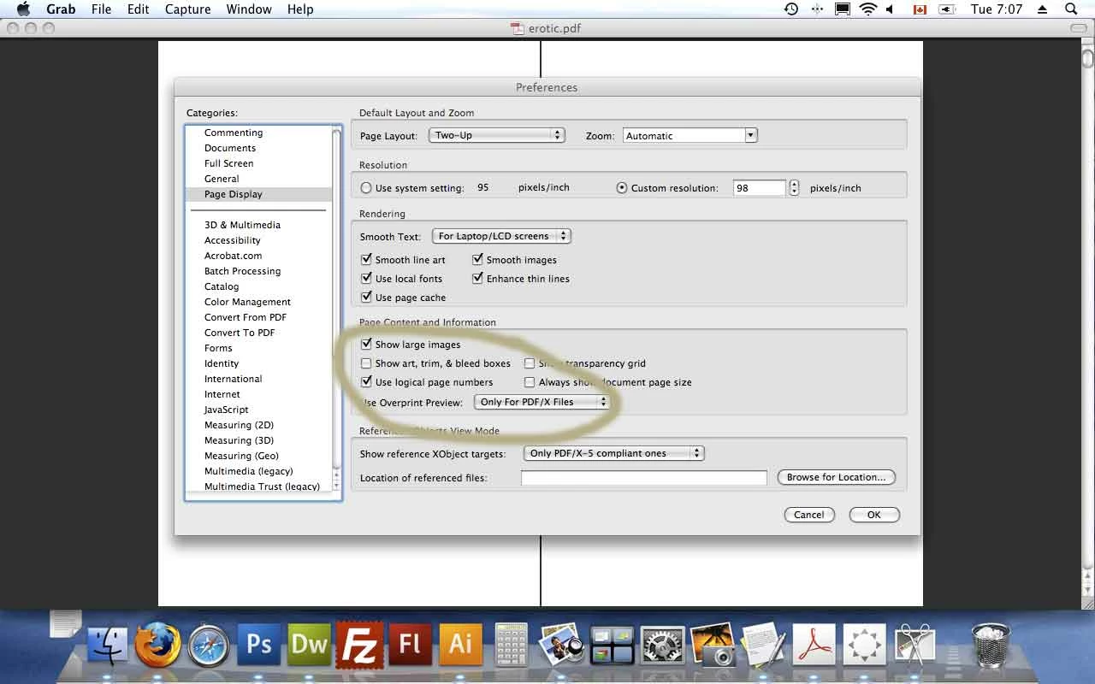Click Browse for Location button

point(837,477)
